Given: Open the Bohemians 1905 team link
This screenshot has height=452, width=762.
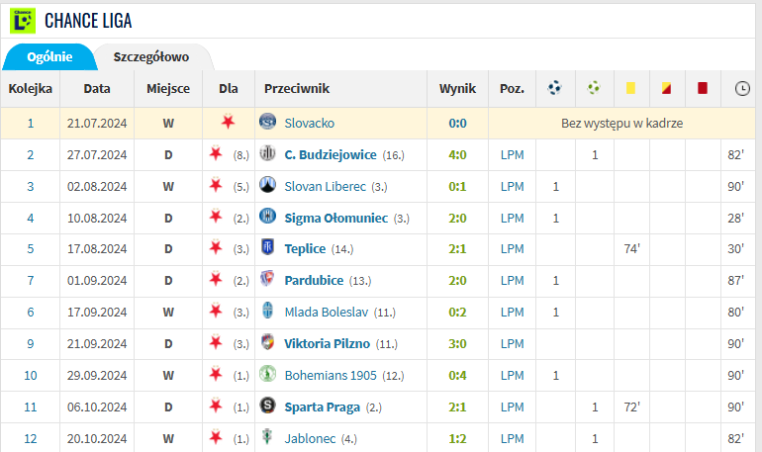Looking at the screenshot, I should point(331,375).
